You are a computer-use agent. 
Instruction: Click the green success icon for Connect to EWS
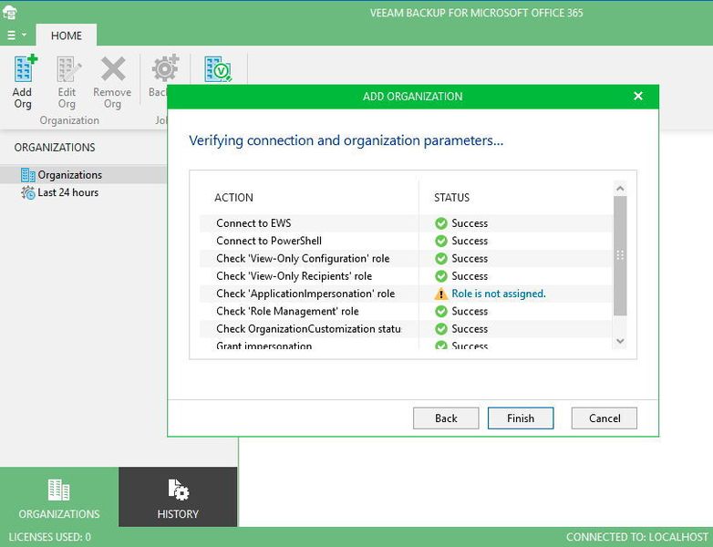click(441, 223)
